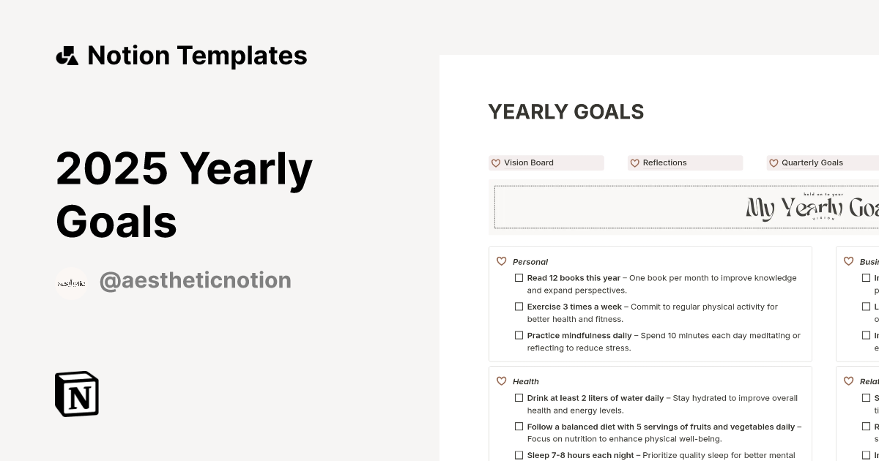
Task: Click the Notion cube logo
Action: point(77,394)
